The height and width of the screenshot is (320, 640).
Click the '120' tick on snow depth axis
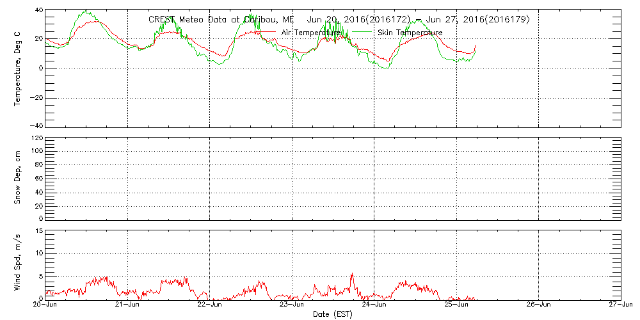pyautogui.click(x=36, y=138)
